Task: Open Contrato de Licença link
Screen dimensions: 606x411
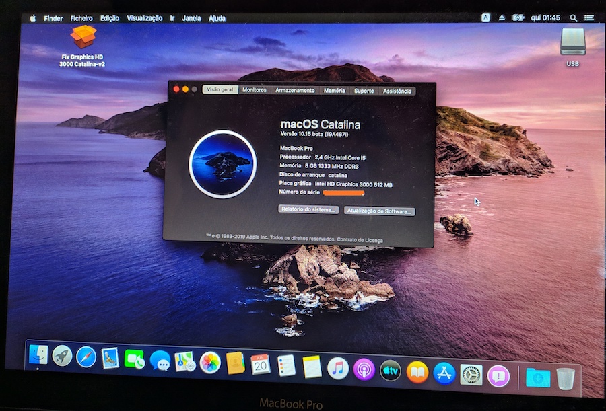Action: [360, 240]
